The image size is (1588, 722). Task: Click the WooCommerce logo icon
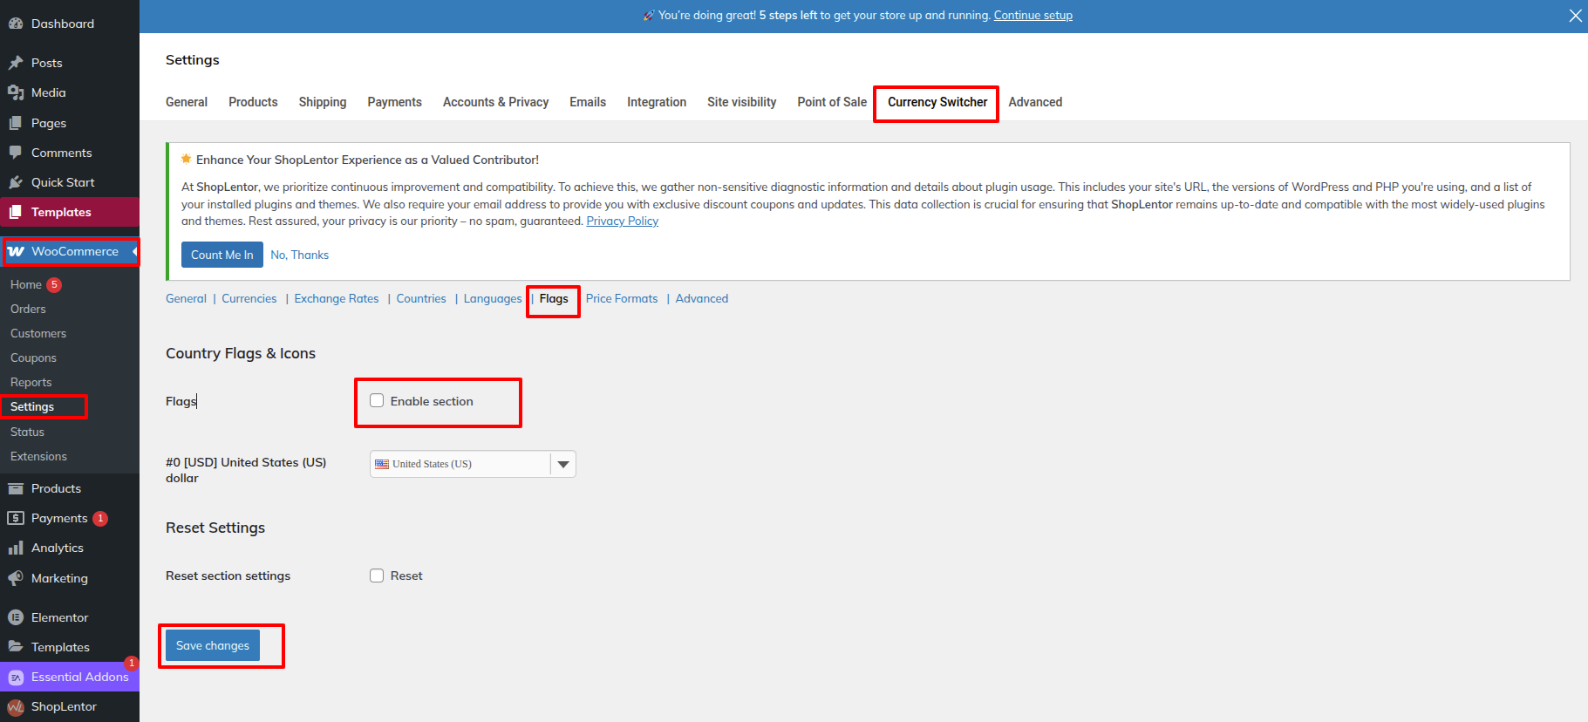click(x=16, y=251)
